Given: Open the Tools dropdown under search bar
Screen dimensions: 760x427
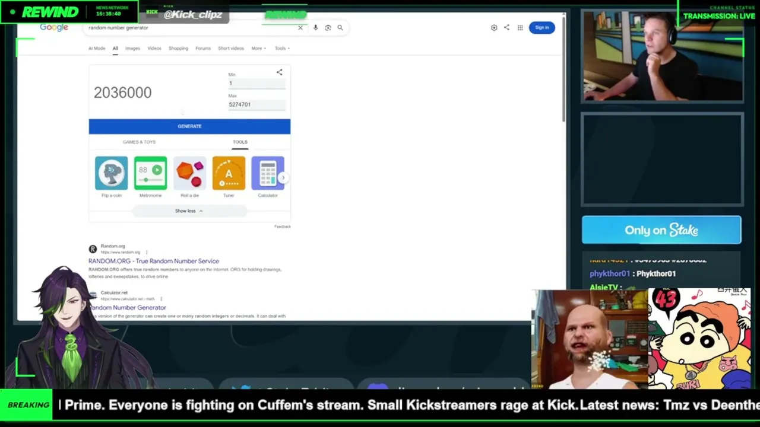Looking at the screenshot, I should click(282, 49).
